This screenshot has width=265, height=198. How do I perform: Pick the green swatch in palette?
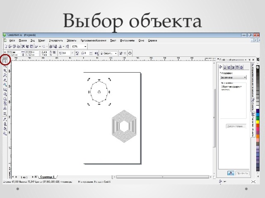pos(258,118)
